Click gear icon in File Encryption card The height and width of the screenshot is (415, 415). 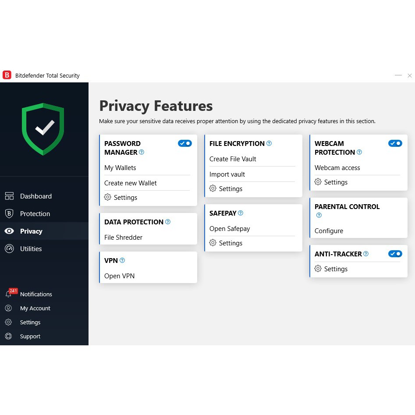click(x=213, y=188)
